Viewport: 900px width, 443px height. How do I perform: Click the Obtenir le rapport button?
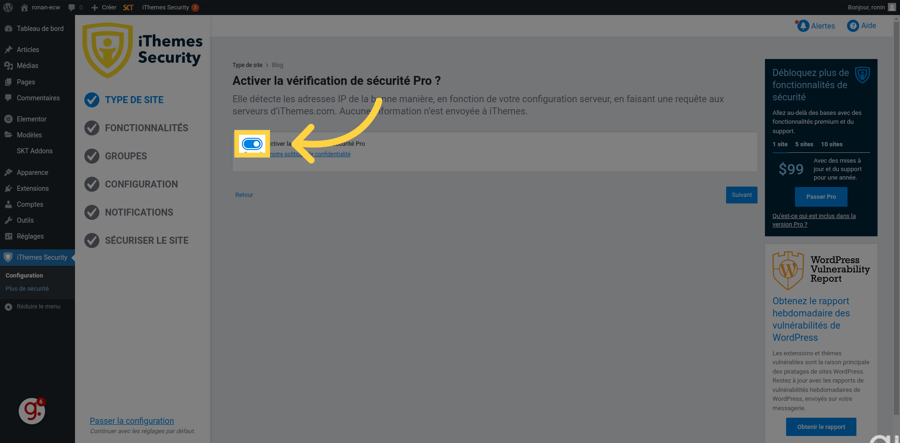click(821, 427)
